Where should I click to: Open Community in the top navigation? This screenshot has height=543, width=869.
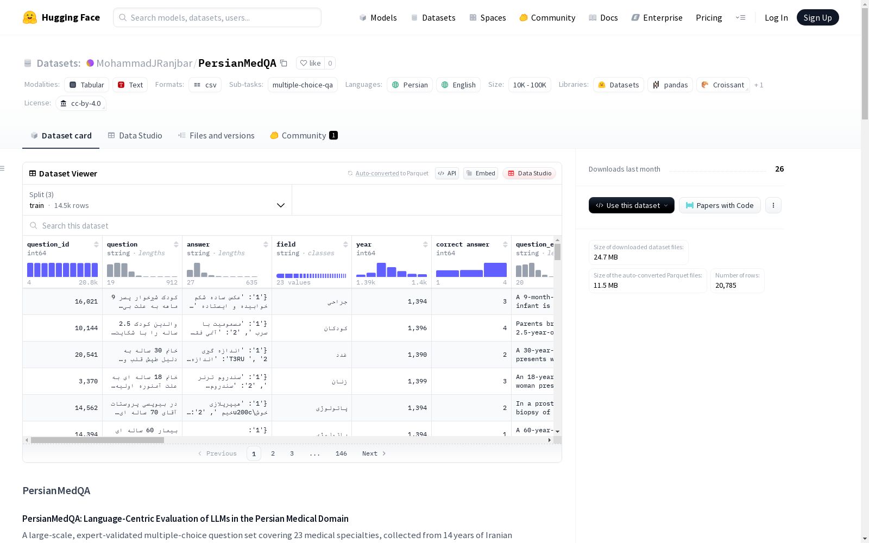[x=547, y=17]
